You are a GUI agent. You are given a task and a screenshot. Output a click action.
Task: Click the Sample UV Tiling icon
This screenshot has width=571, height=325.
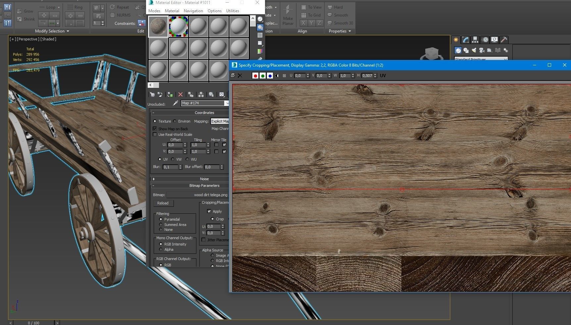pyautogui.click(x=260, y=43)
